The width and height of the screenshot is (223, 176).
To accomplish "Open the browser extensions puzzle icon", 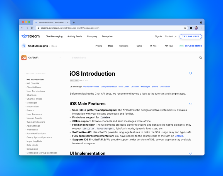I will coord(191,28).
